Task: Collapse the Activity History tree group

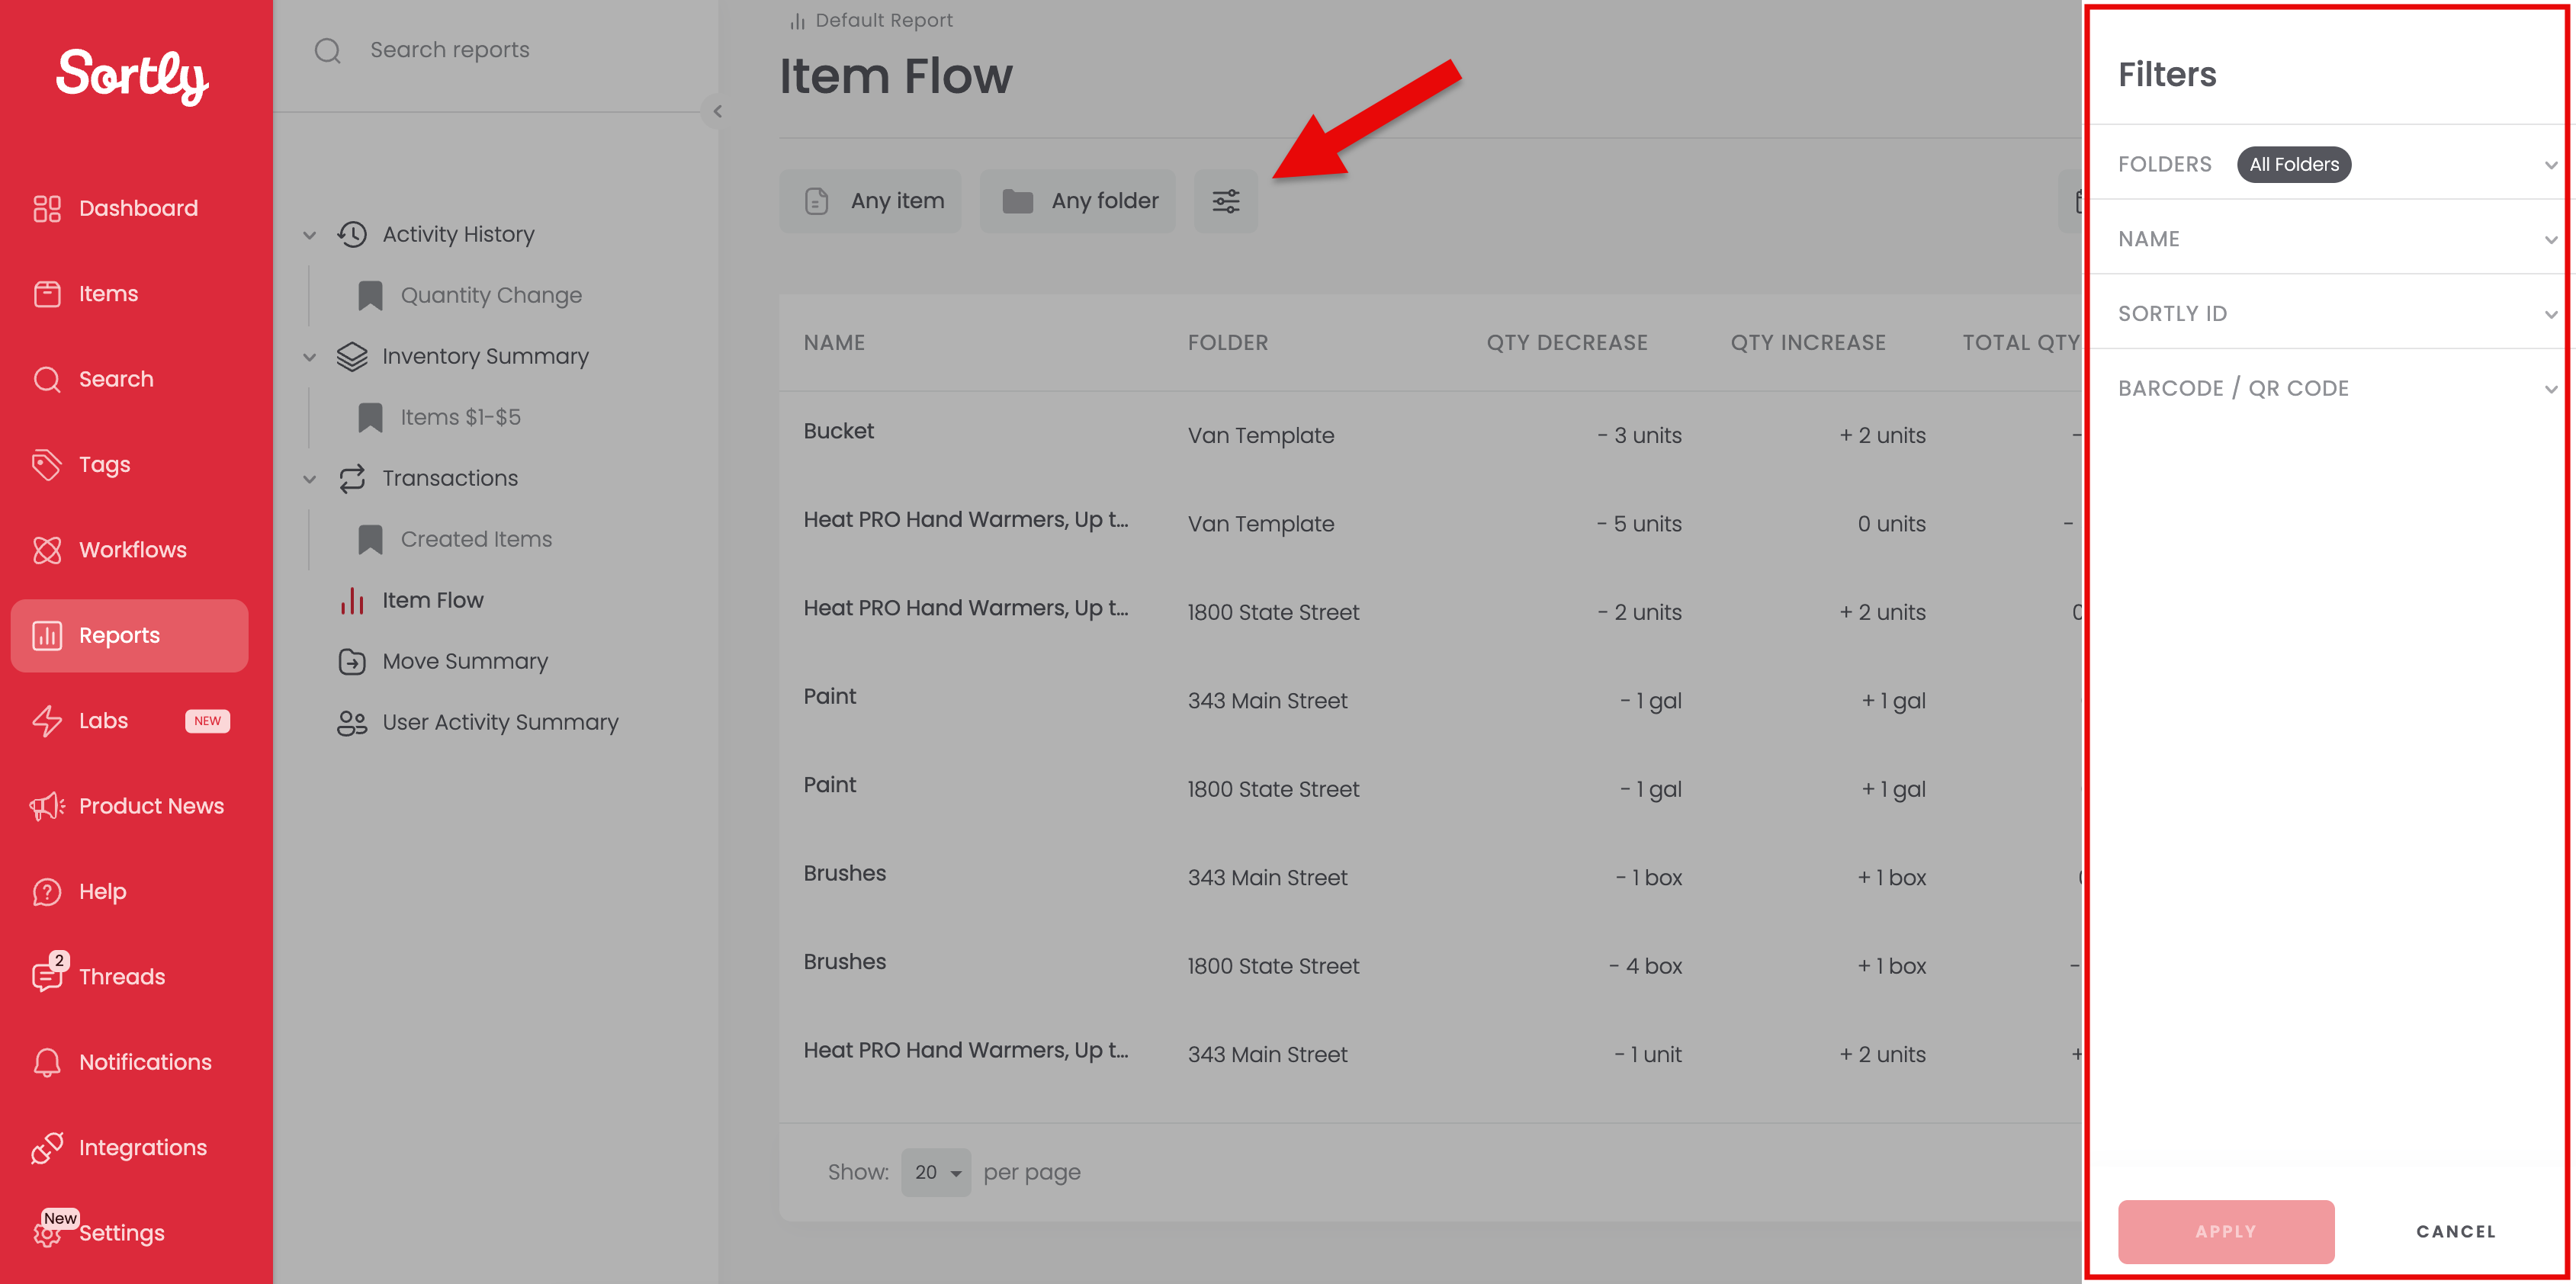Action: (x=310, y=235)
